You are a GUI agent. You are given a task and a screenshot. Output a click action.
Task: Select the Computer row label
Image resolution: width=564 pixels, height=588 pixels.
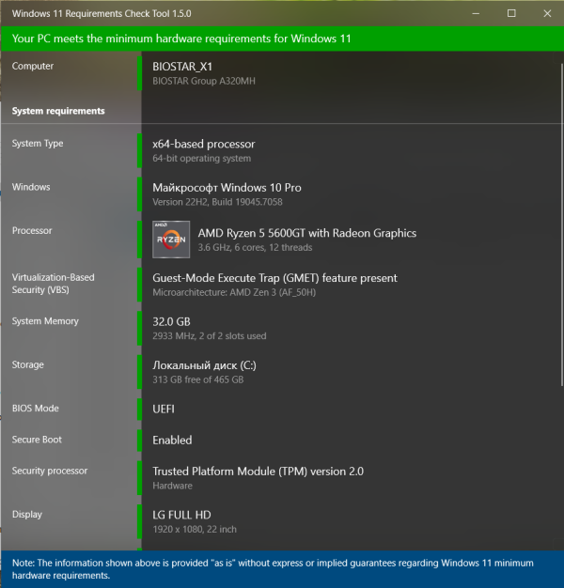pyautogui.click(x=33, y=66)
